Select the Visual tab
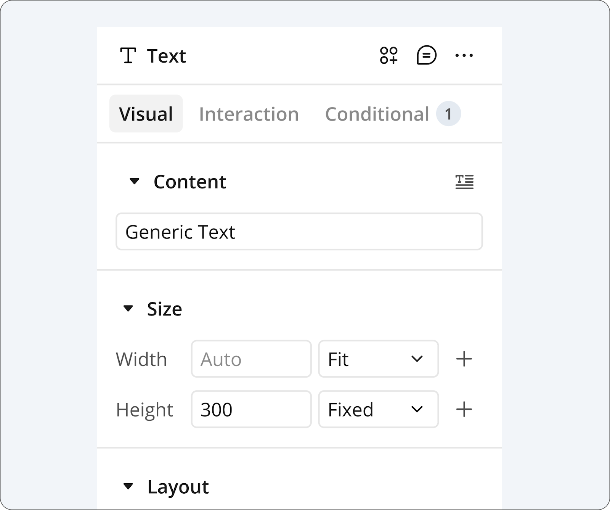 click(x=146, y=114)
